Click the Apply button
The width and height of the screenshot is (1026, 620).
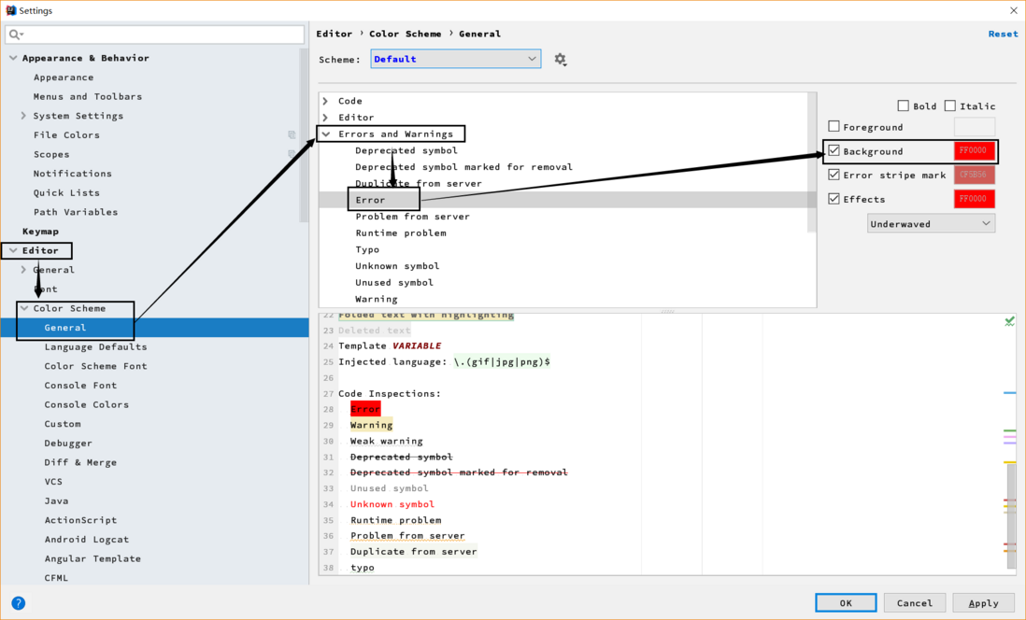pos(983,603)
